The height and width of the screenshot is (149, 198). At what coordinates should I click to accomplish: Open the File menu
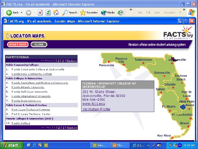point(140,13)
